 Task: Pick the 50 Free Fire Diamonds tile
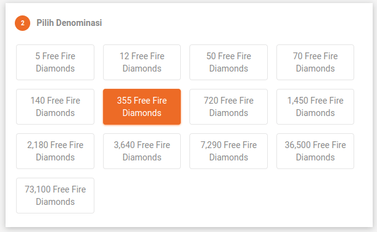click(x=228, y=62)
